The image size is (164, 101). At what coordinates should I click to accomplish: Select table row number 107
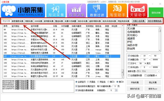(x=62, y=56)
